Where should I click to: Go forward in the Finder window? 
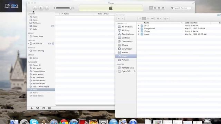pyautogui.click(x=123, y=19)
